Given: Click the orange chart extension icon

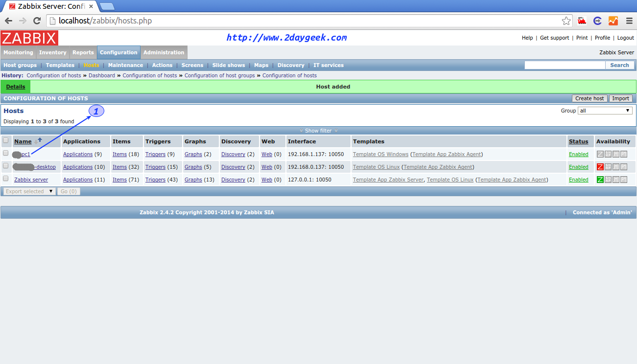Looking at the screenshot, I should pyautogui.click(x=613, y=21).
